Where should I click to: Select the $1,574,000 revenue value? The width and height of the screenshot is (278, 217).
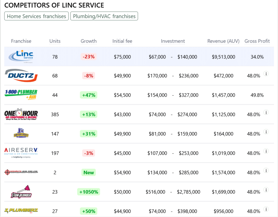[x=223, y=172]
